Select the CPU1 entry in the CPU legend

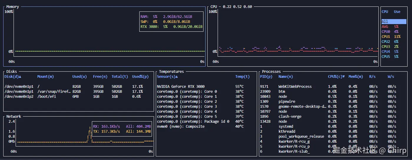[386, 37]
